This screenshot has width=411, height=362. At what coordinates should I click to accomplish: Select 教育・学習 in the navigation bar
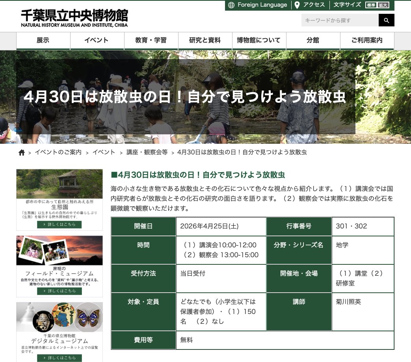(152, 40)
